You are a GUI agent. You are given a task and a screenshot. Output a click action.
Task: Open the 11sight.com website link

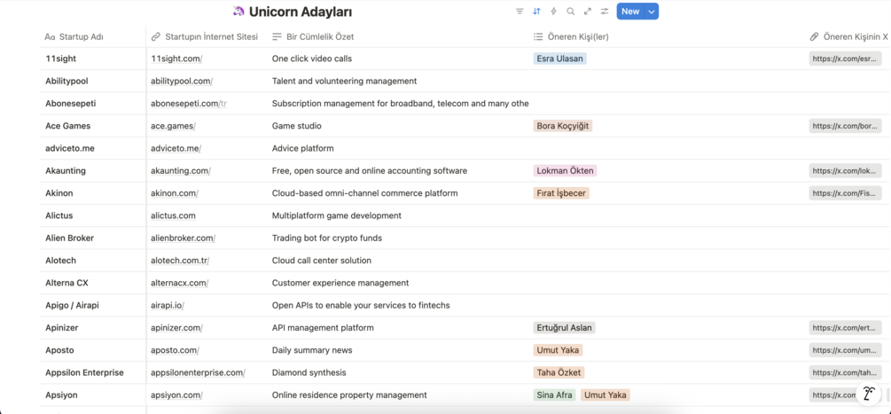point(176,59)
